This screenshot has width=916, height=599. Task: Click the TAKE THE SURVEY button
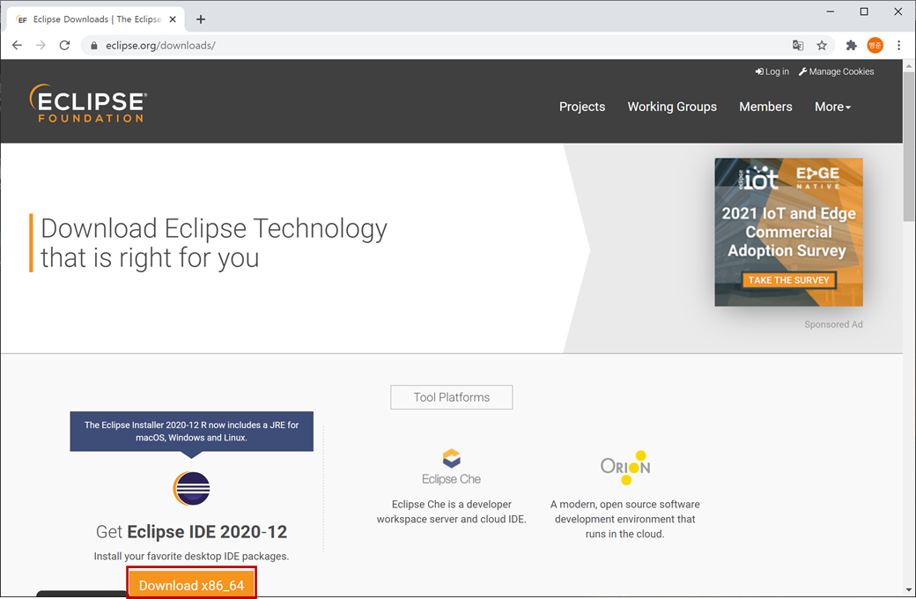coord(788,280)
